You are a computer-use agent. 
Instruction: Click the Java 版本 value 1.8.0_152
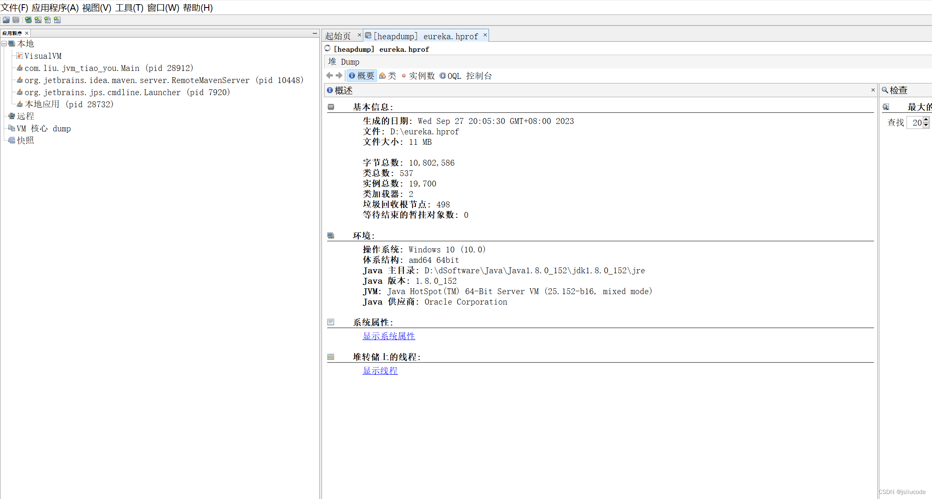point(436,281)
